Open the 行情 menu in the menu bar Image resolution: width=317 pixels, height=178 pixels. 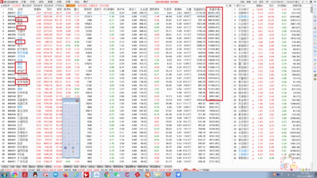coord(24,2)
